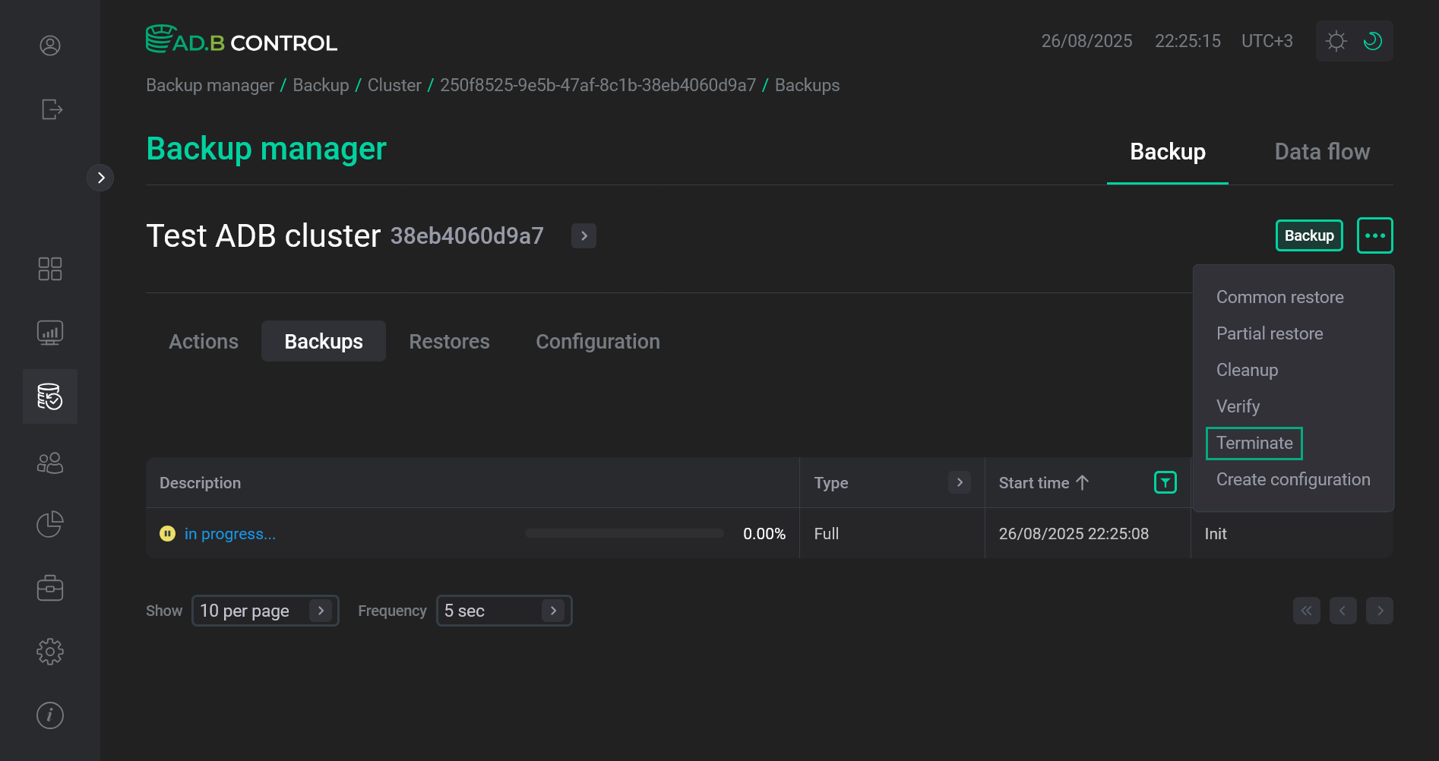Open the pie chart reports icon
Screen dimensions: 1439x761
click(50, 524)
